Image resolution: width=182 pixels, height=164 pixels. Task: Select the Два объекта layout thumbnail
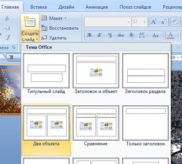click(x=46, y=123)
